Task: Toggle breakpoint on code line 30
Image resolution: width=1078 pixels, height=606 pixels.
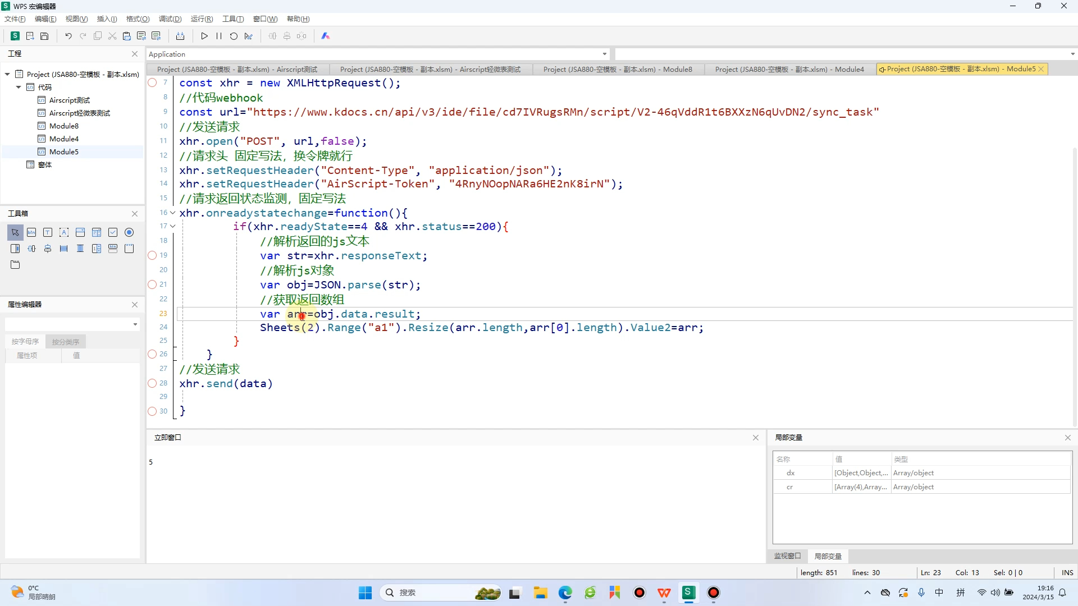Action: [x=152, y=411]
